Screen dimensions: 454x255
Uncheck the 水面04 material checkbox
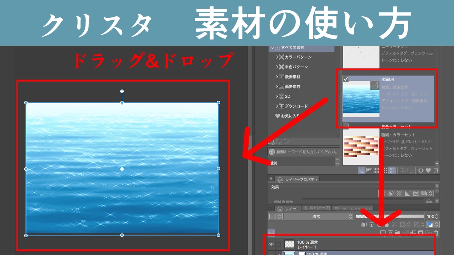tap(346, 79)
